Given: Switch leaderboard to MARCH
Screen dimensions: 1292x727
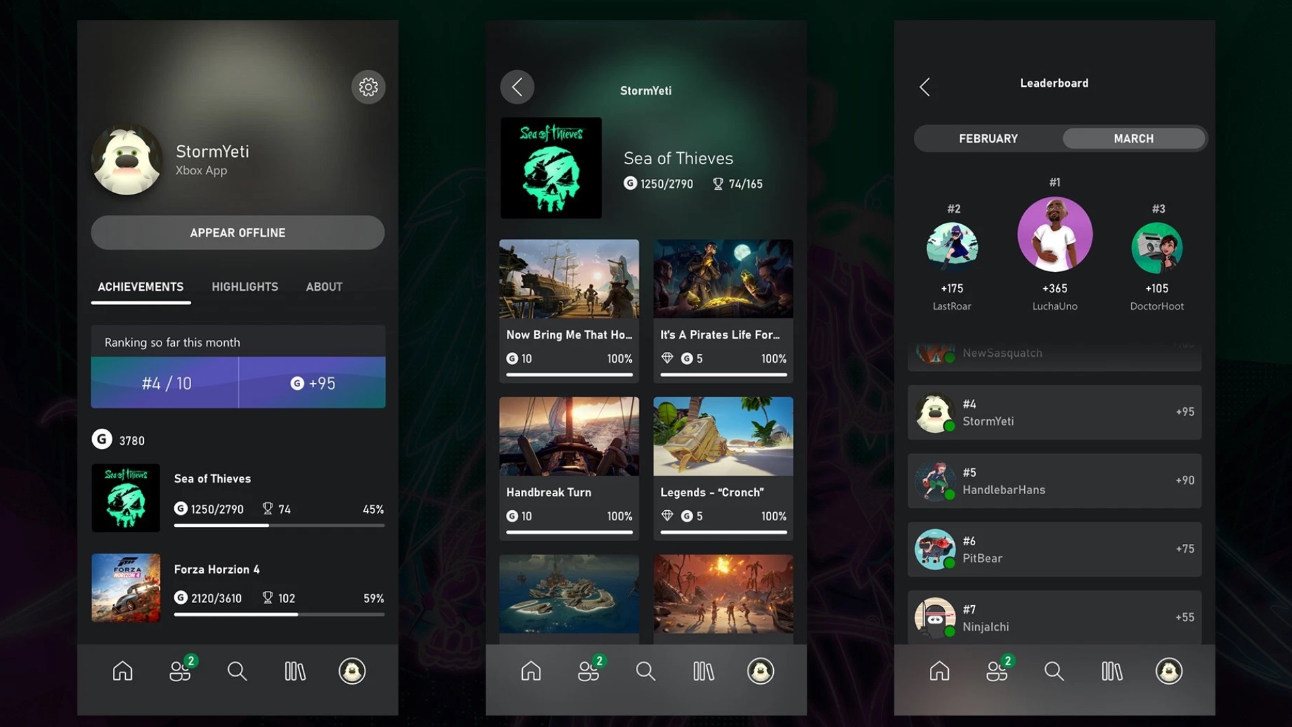Looking at the screenshot, I should (1133, 139).
